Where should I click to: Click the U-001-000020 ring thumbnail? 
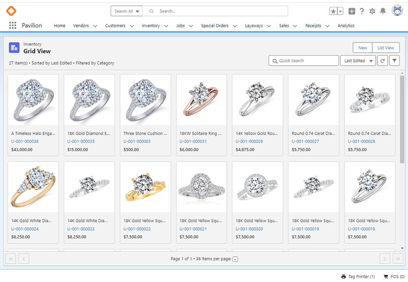257,187
